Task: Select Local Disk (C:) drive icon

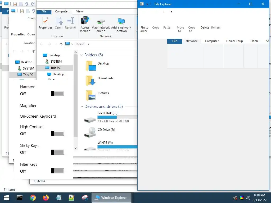Action: click(90, 120)
